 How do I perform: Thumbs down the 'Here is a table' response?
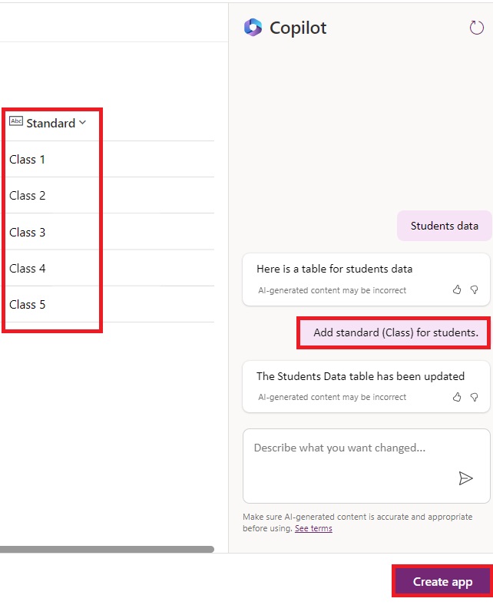[x=474, y=289]
